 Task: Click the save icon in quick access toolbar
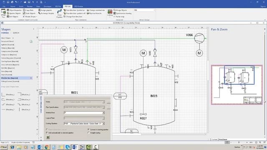8,2
